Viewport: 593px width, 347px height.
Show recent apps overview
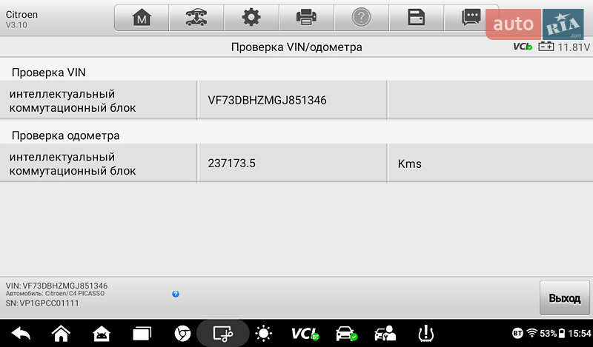[x=142, y=334]
